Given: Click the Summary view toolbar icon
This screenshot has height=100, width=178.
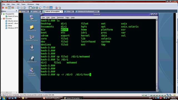Looking at the screenshot, I should click(x=44, y=8).
